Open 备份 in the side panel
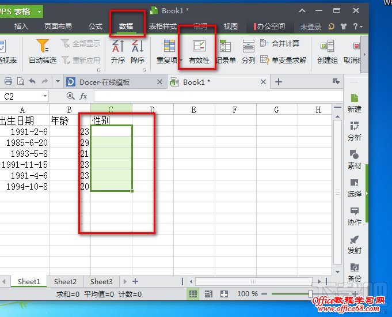 pyautogui.click(x=354, y=273)
